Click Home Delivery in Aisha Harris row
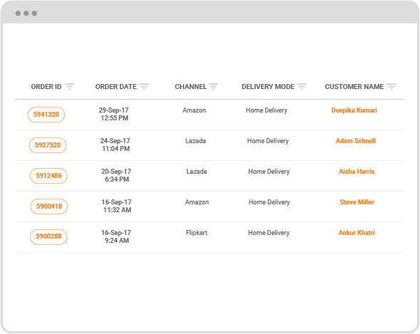The width and height of the screenshot is (420, 334). [269, 172]
